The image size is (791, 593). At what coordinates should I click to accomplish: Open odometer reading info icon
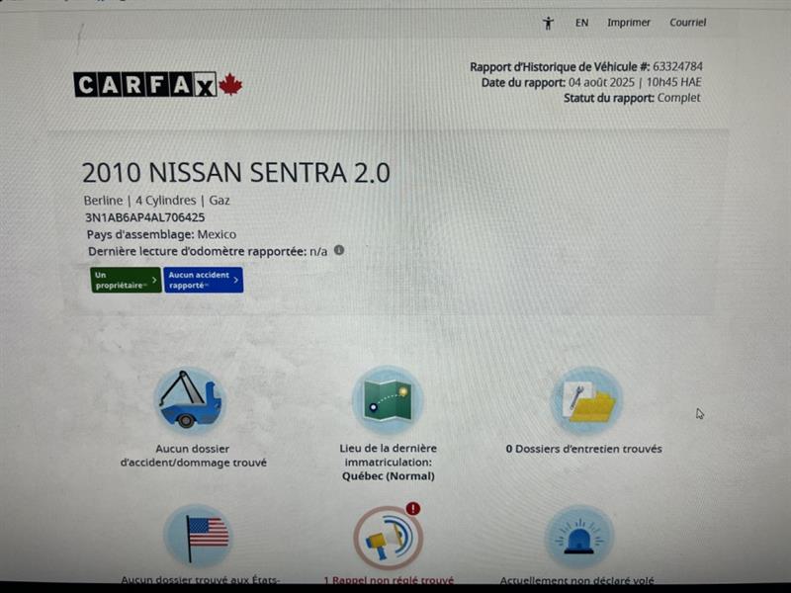tap(339, 250)
